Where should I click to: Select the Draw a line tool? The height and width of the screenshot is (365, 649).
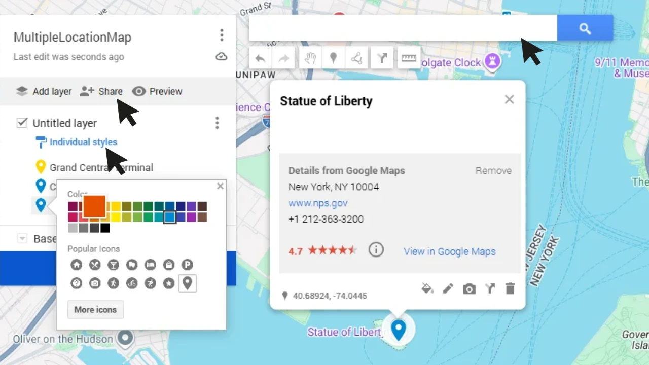[357, 58]
